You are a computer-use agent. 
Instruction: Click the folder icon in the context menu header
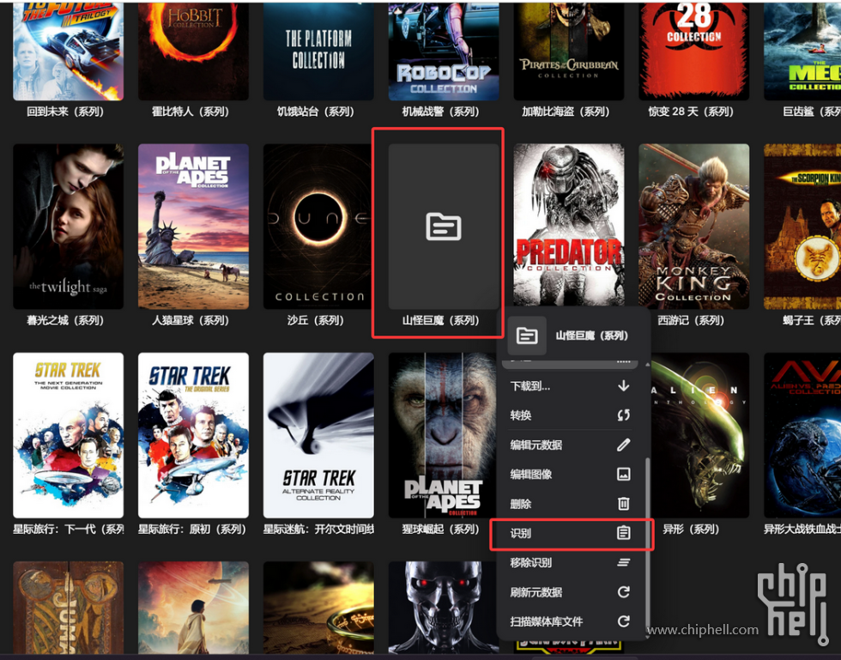tap(527, 336)
